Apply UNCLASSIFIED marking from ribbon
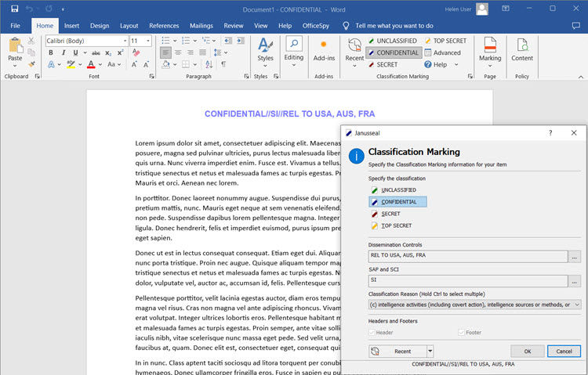Screen dimensions: 588x375 pyautogui.click(x=393, y=41)
